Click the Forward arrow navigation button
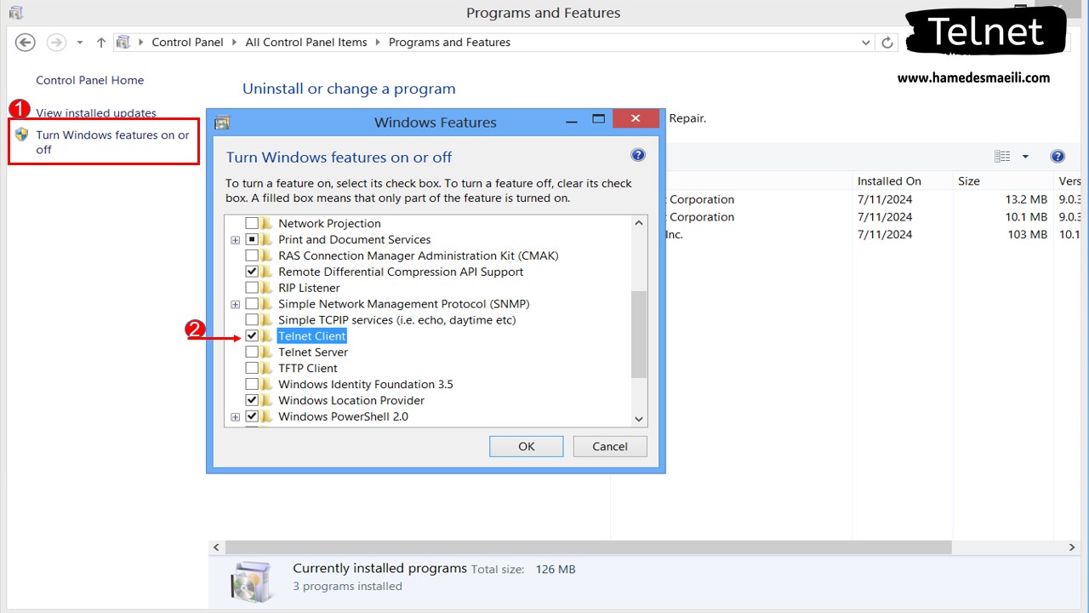Image resolution: width=1089 pixels, height=613 pixels. click(x=56, y=43)
